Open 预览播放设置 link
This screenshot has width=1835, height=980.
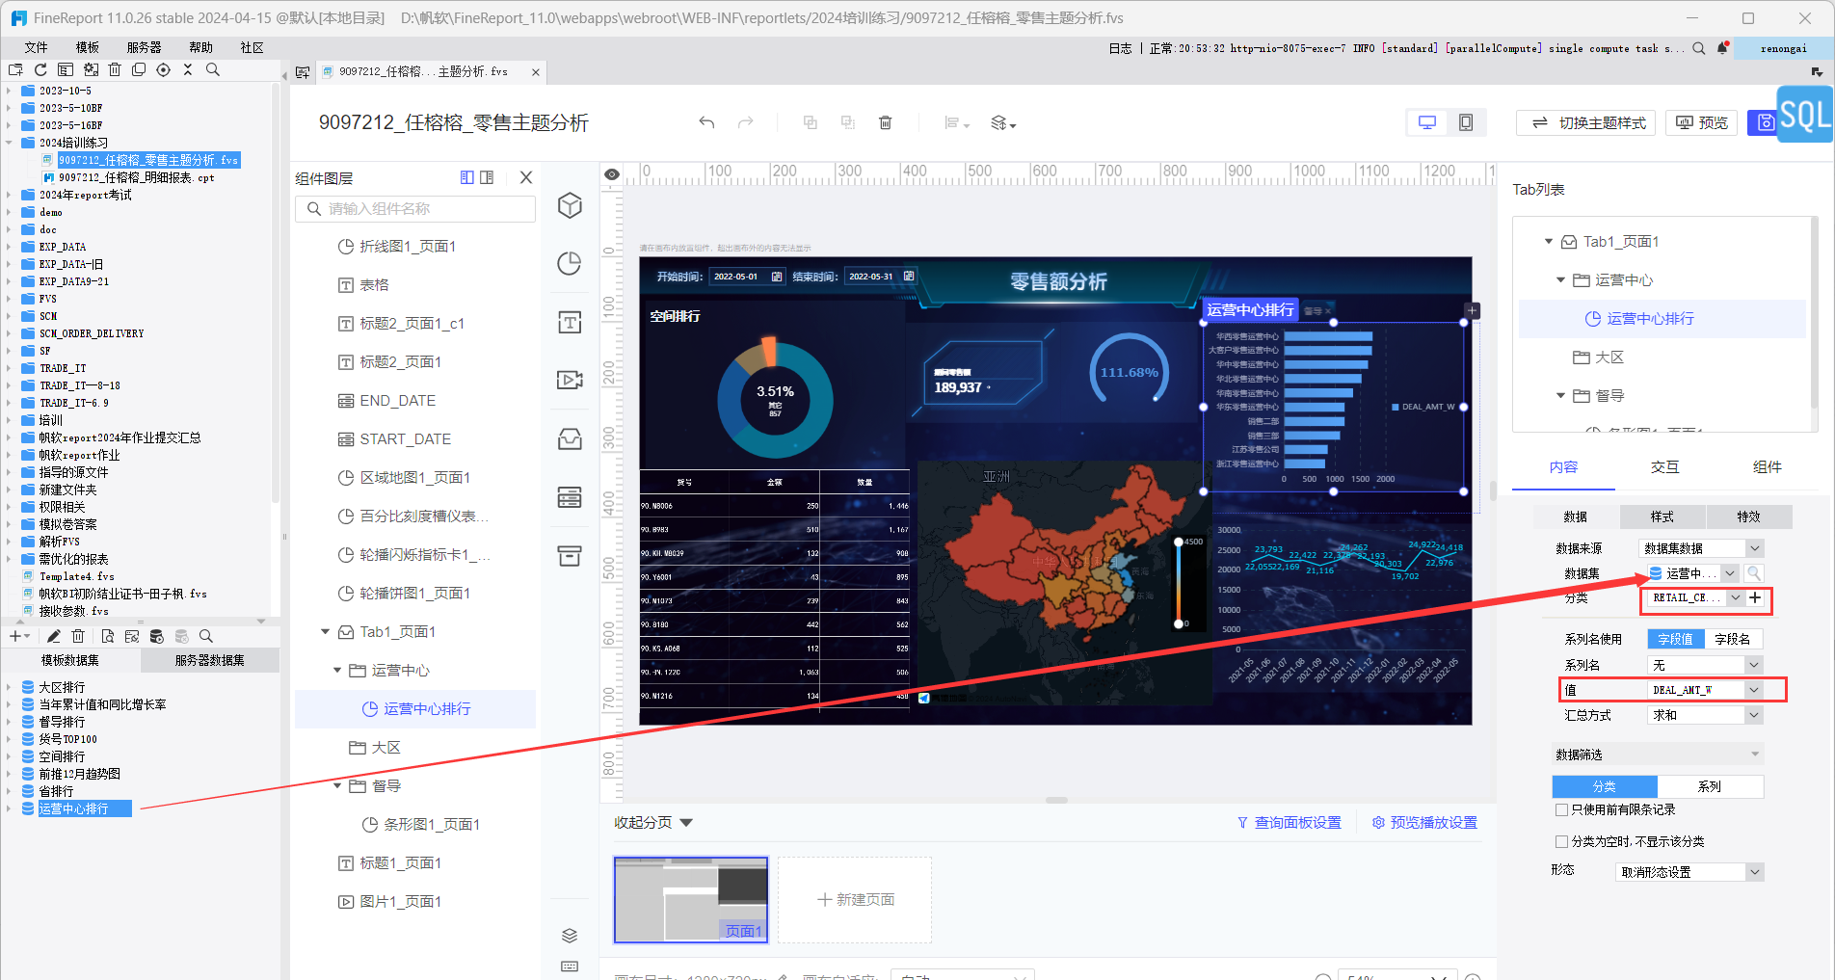pos(1424,823)
